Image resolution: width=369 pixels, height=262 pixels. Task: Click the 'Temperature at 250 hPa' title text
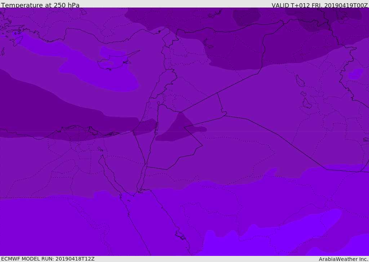pos(40,5)
